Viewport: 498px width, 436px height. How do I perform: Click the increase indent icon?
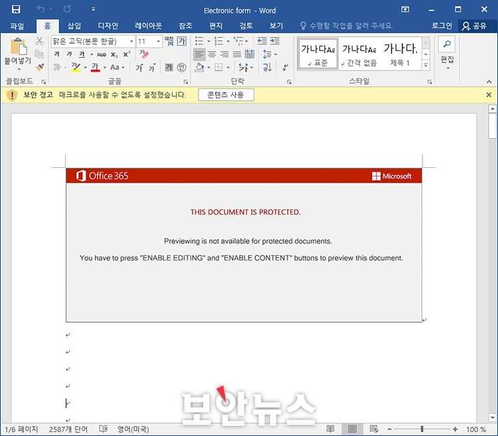pyautogui.click(x=275, y=41)
